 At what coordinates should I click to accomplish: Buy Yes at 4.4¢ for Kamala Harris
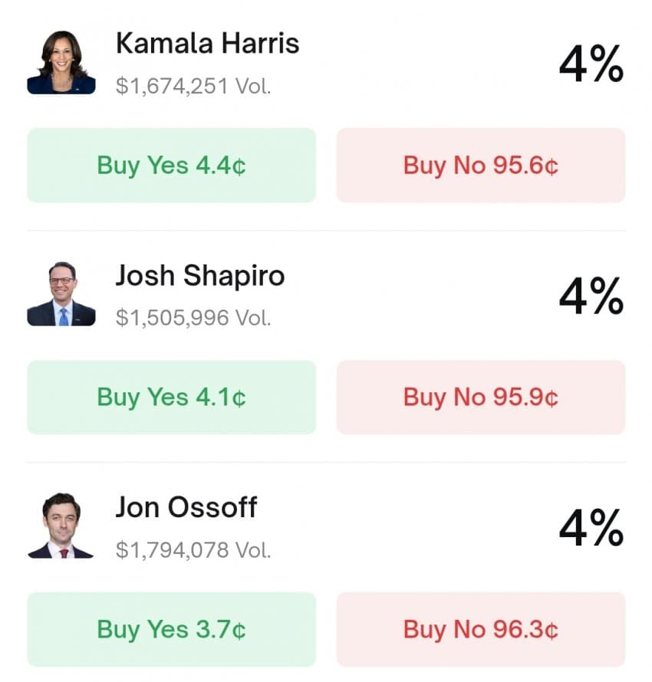(x=171, y=166)
